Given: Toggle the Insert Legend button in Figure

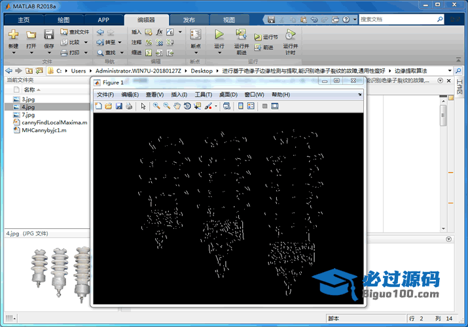Looking at the screenshot, I should point(251,106).
